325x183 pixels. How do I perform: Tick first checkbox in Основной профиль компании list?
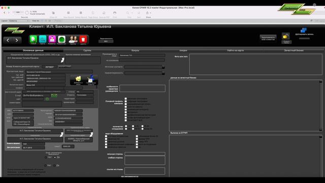click(x=125, y=99)
